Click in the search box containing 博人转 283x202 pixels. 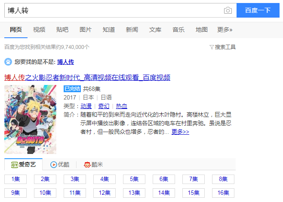114,10
